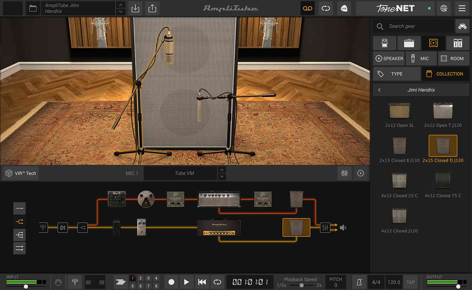This screenshot has width=472, height=290.
Task: Go back from Jimi Hendrix collection
Action: point(379,90)
